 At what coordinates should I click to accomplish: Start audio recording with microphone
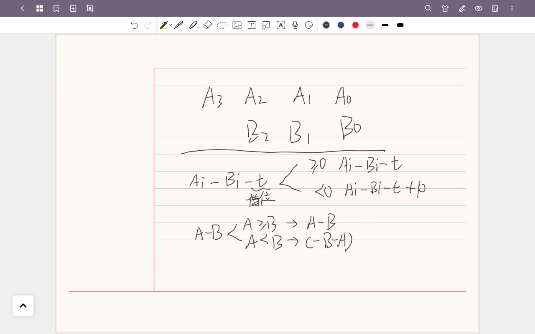coord(295,25)
